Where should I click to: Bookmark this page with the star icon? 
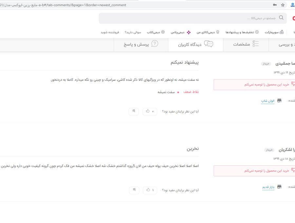[x=283, y=5]
